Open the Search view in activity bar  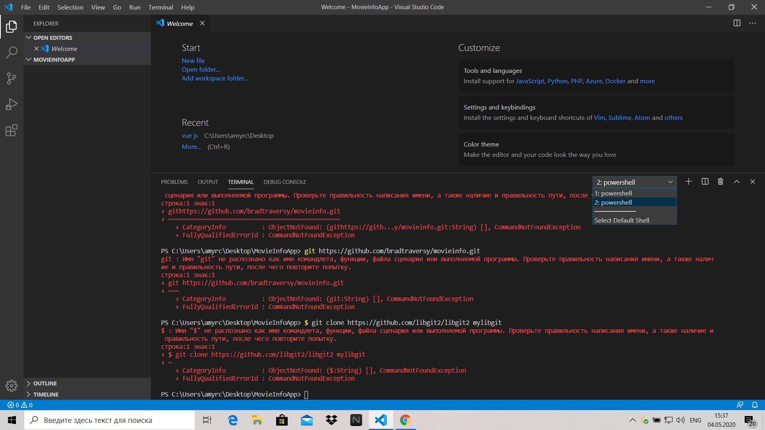click(12, 52)
